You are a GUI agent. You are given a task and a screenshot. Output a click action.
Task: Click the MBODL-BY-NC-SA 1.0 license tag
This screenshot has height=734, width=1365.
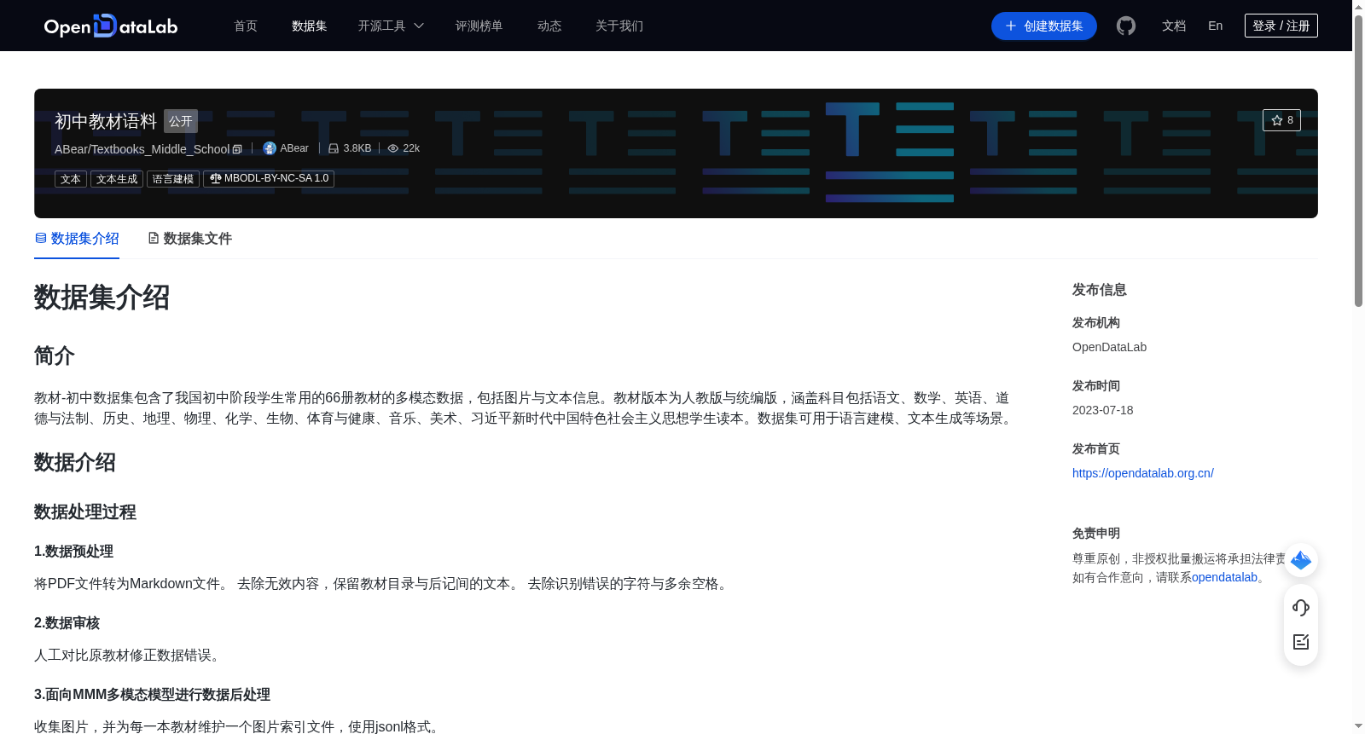[269, 179]
